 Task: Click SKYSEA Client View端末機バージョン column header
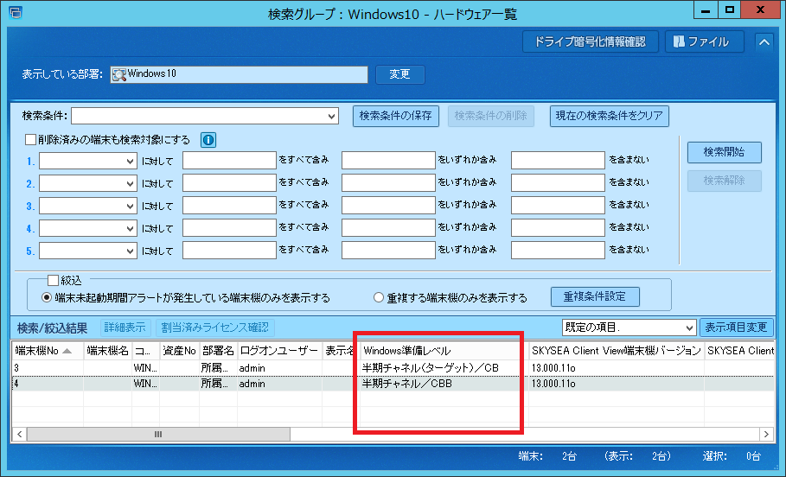[x=616, y=351]
